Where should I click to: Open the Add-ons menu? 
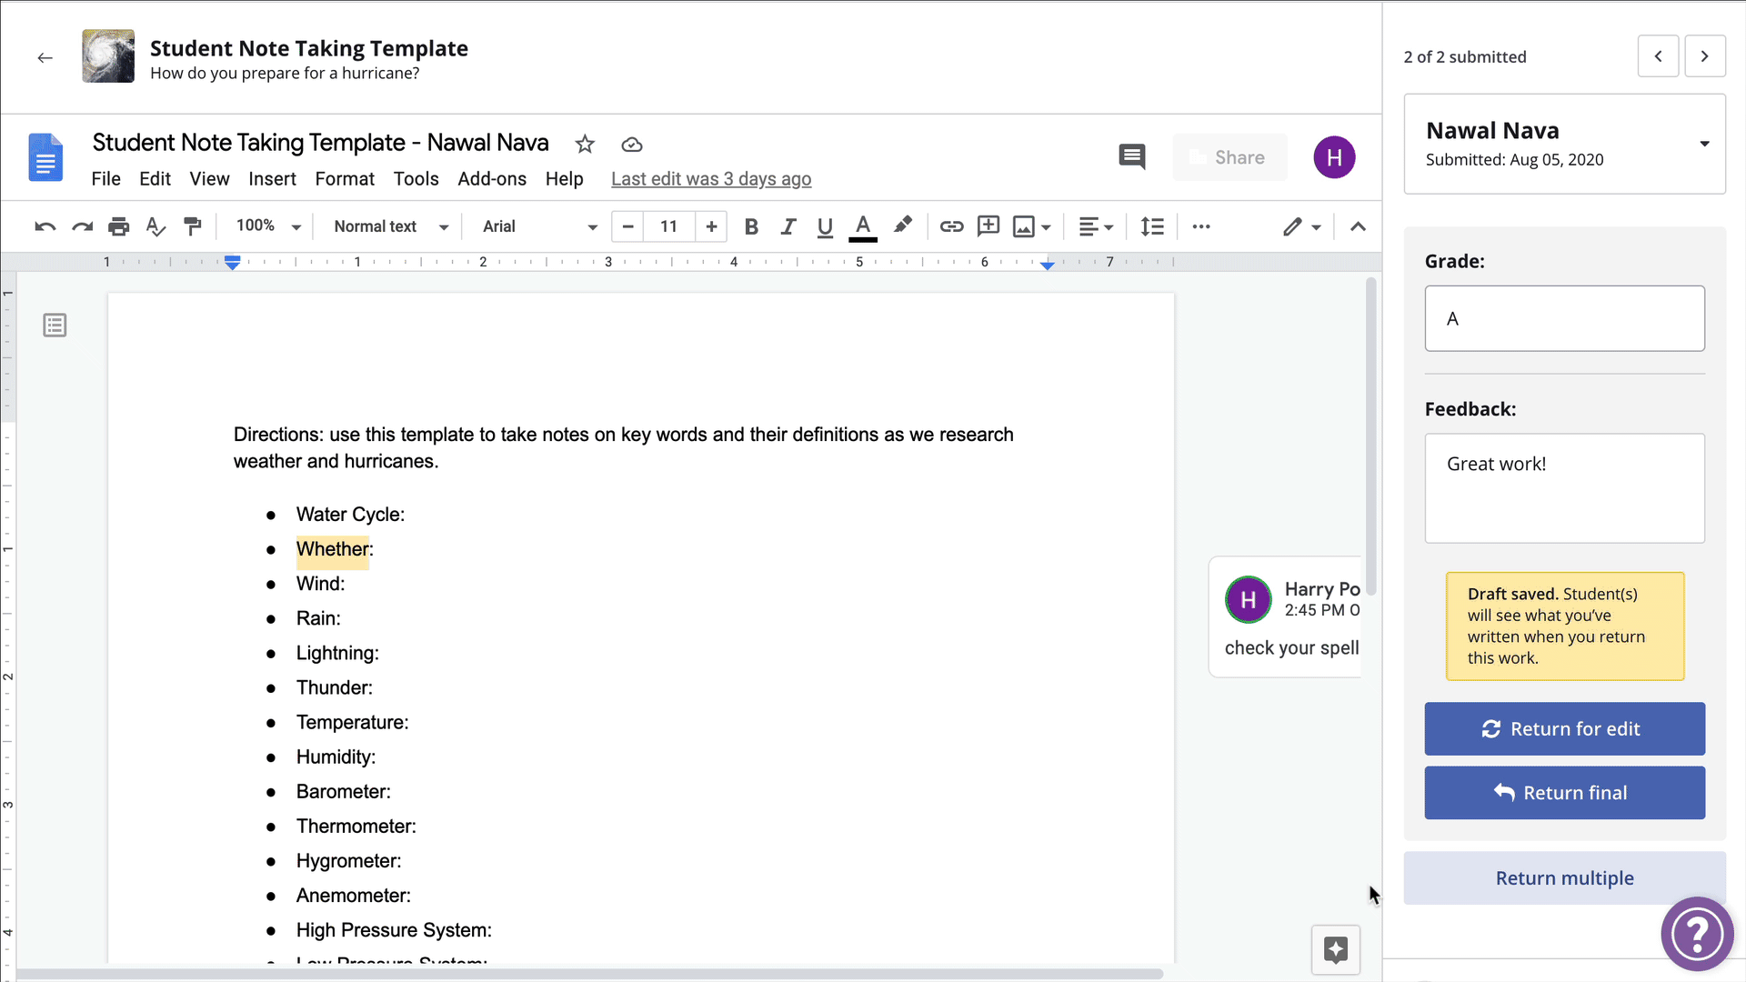(x=492, y=179)
